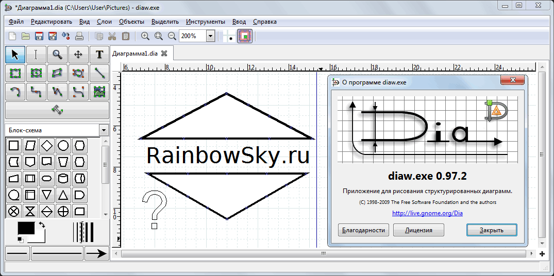Select the Image insert tool
The height and width of the screenshot is (276, 554).
tap(99, 92)
